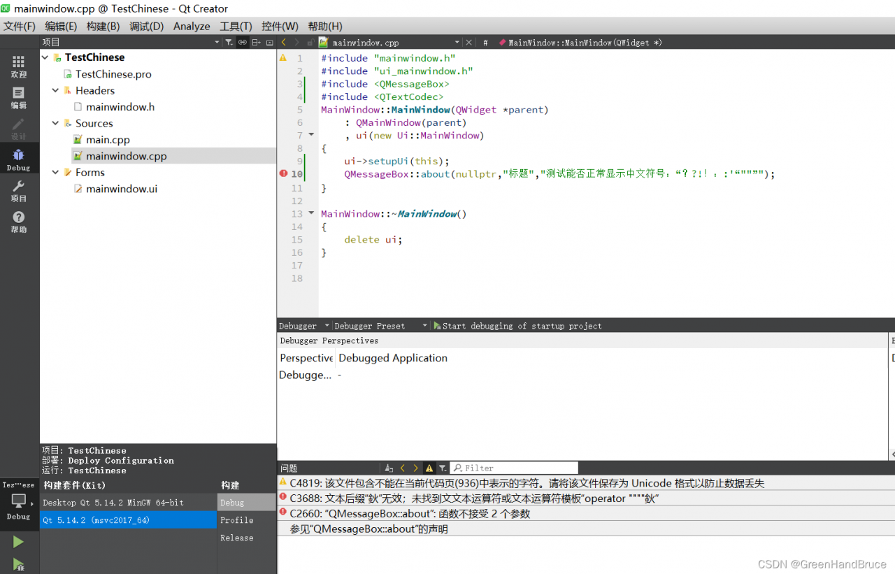This screenshot has width=895, height=574.
Task: Click the warning icon on line 1
Action: 283,58
